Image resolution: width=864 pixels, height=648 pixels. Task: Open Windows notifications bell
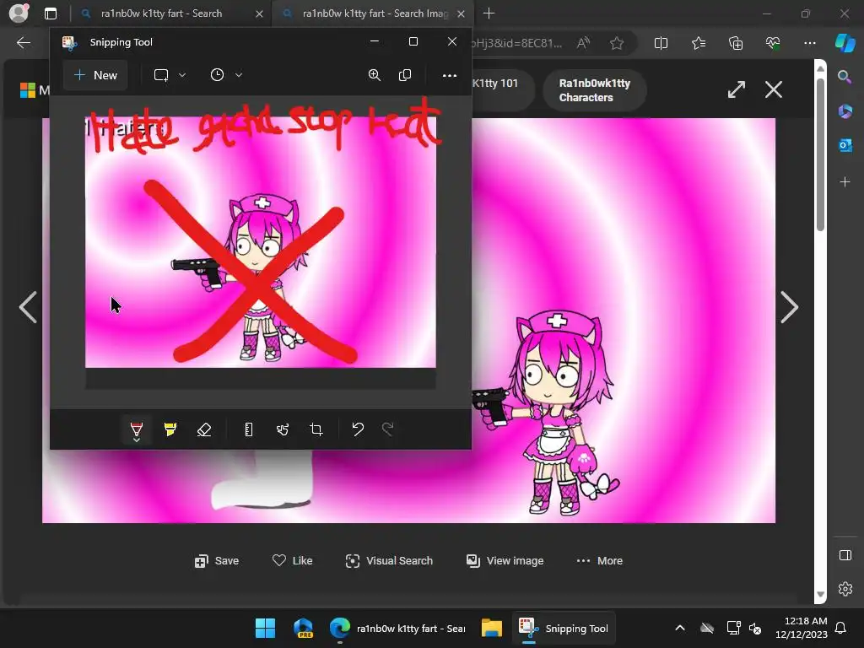(x=841, y=628)
